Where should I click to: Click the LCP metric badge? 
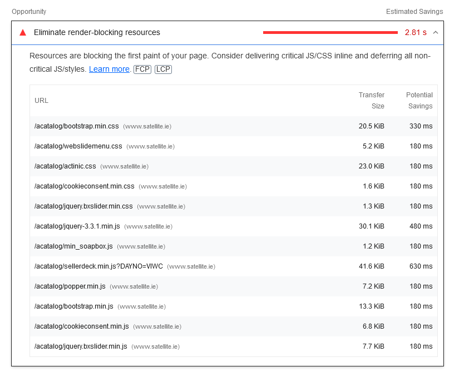pos(163,69)
